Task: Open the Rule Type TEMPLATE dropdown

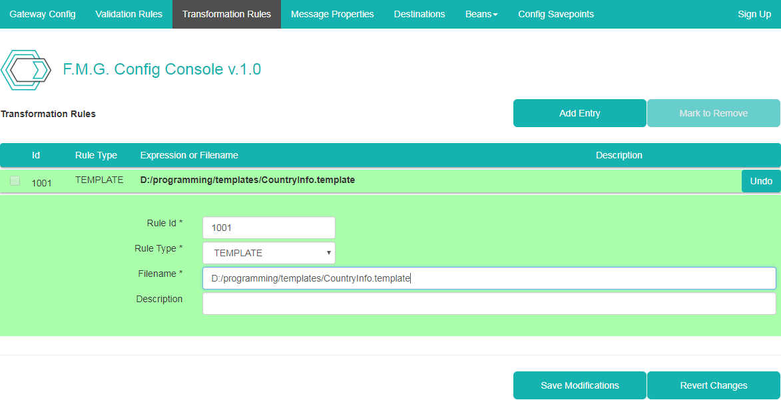Action: [268, 253]
